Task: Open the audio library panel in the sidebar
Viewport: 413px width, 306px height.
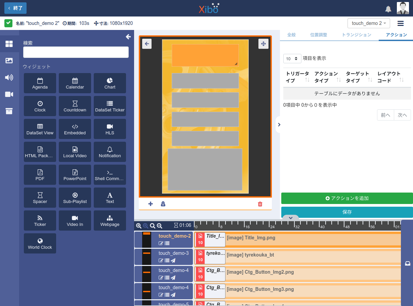Action: tap(9, 77)
